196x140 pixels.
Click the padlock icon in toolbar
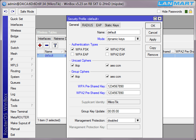coord(190,12)
